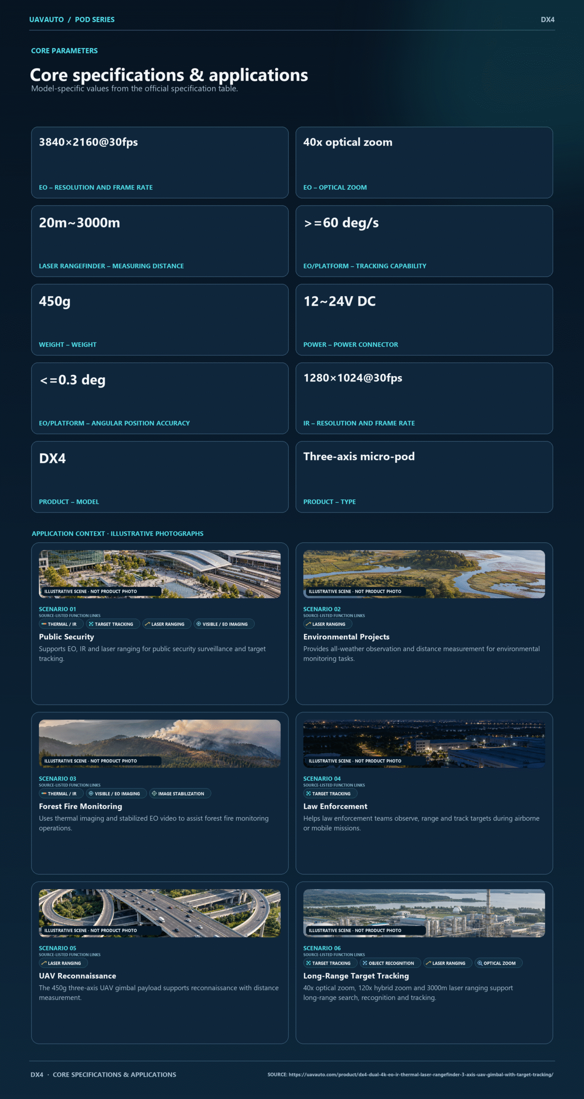Go to the POD SERIES breadcrumb

tap(95, 20)
